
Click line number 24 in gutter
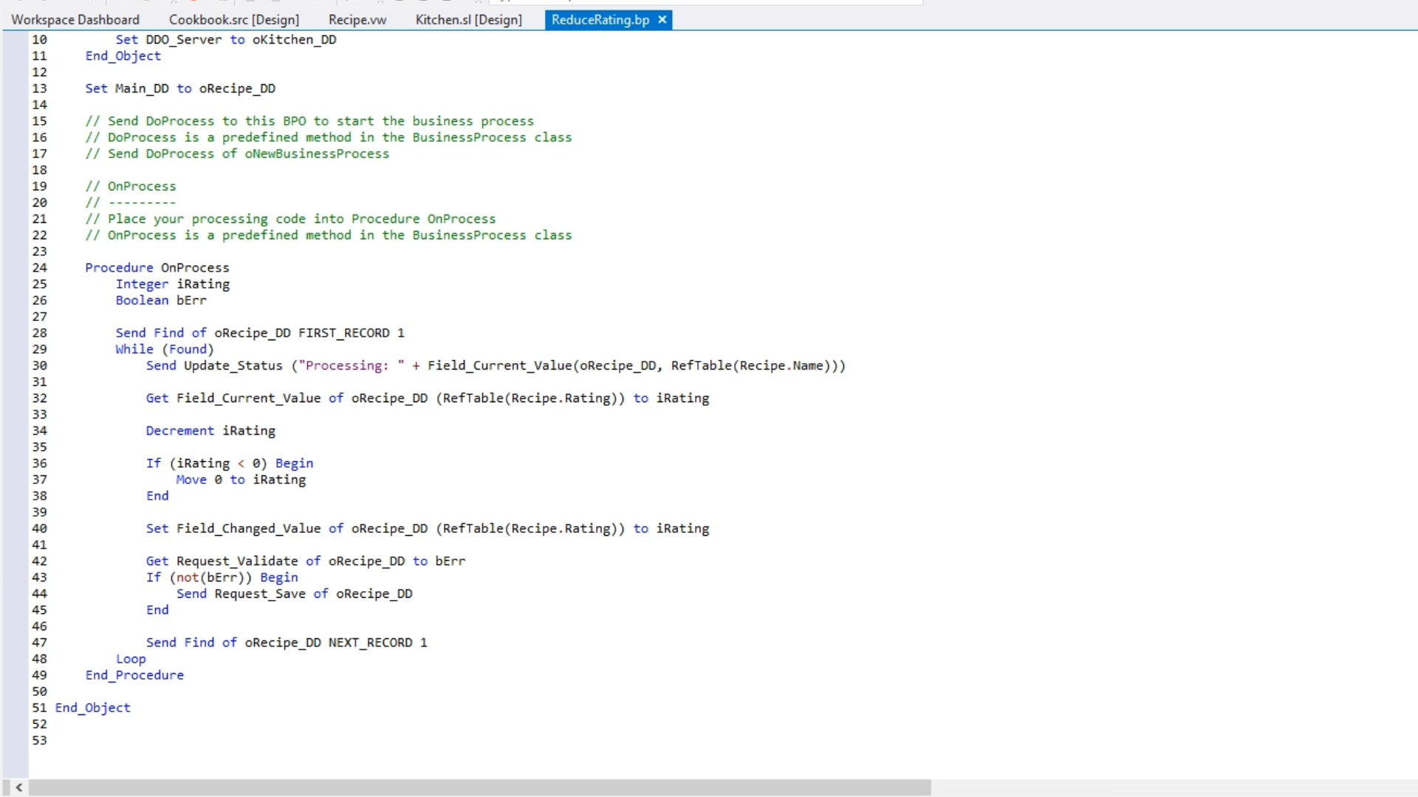[39, 268]
